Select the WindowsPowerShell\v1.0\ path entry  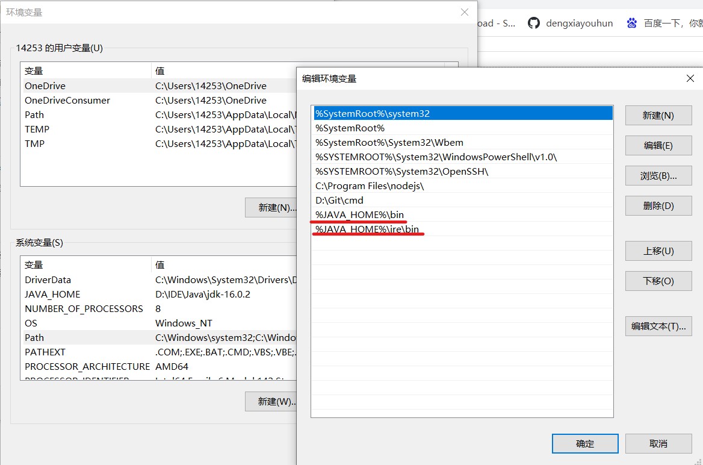(x=462, y=157)
